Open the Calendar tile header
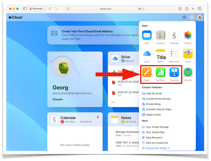Viewport: 211px width, 161px height. pyautogui.click(x=75, y=119)
